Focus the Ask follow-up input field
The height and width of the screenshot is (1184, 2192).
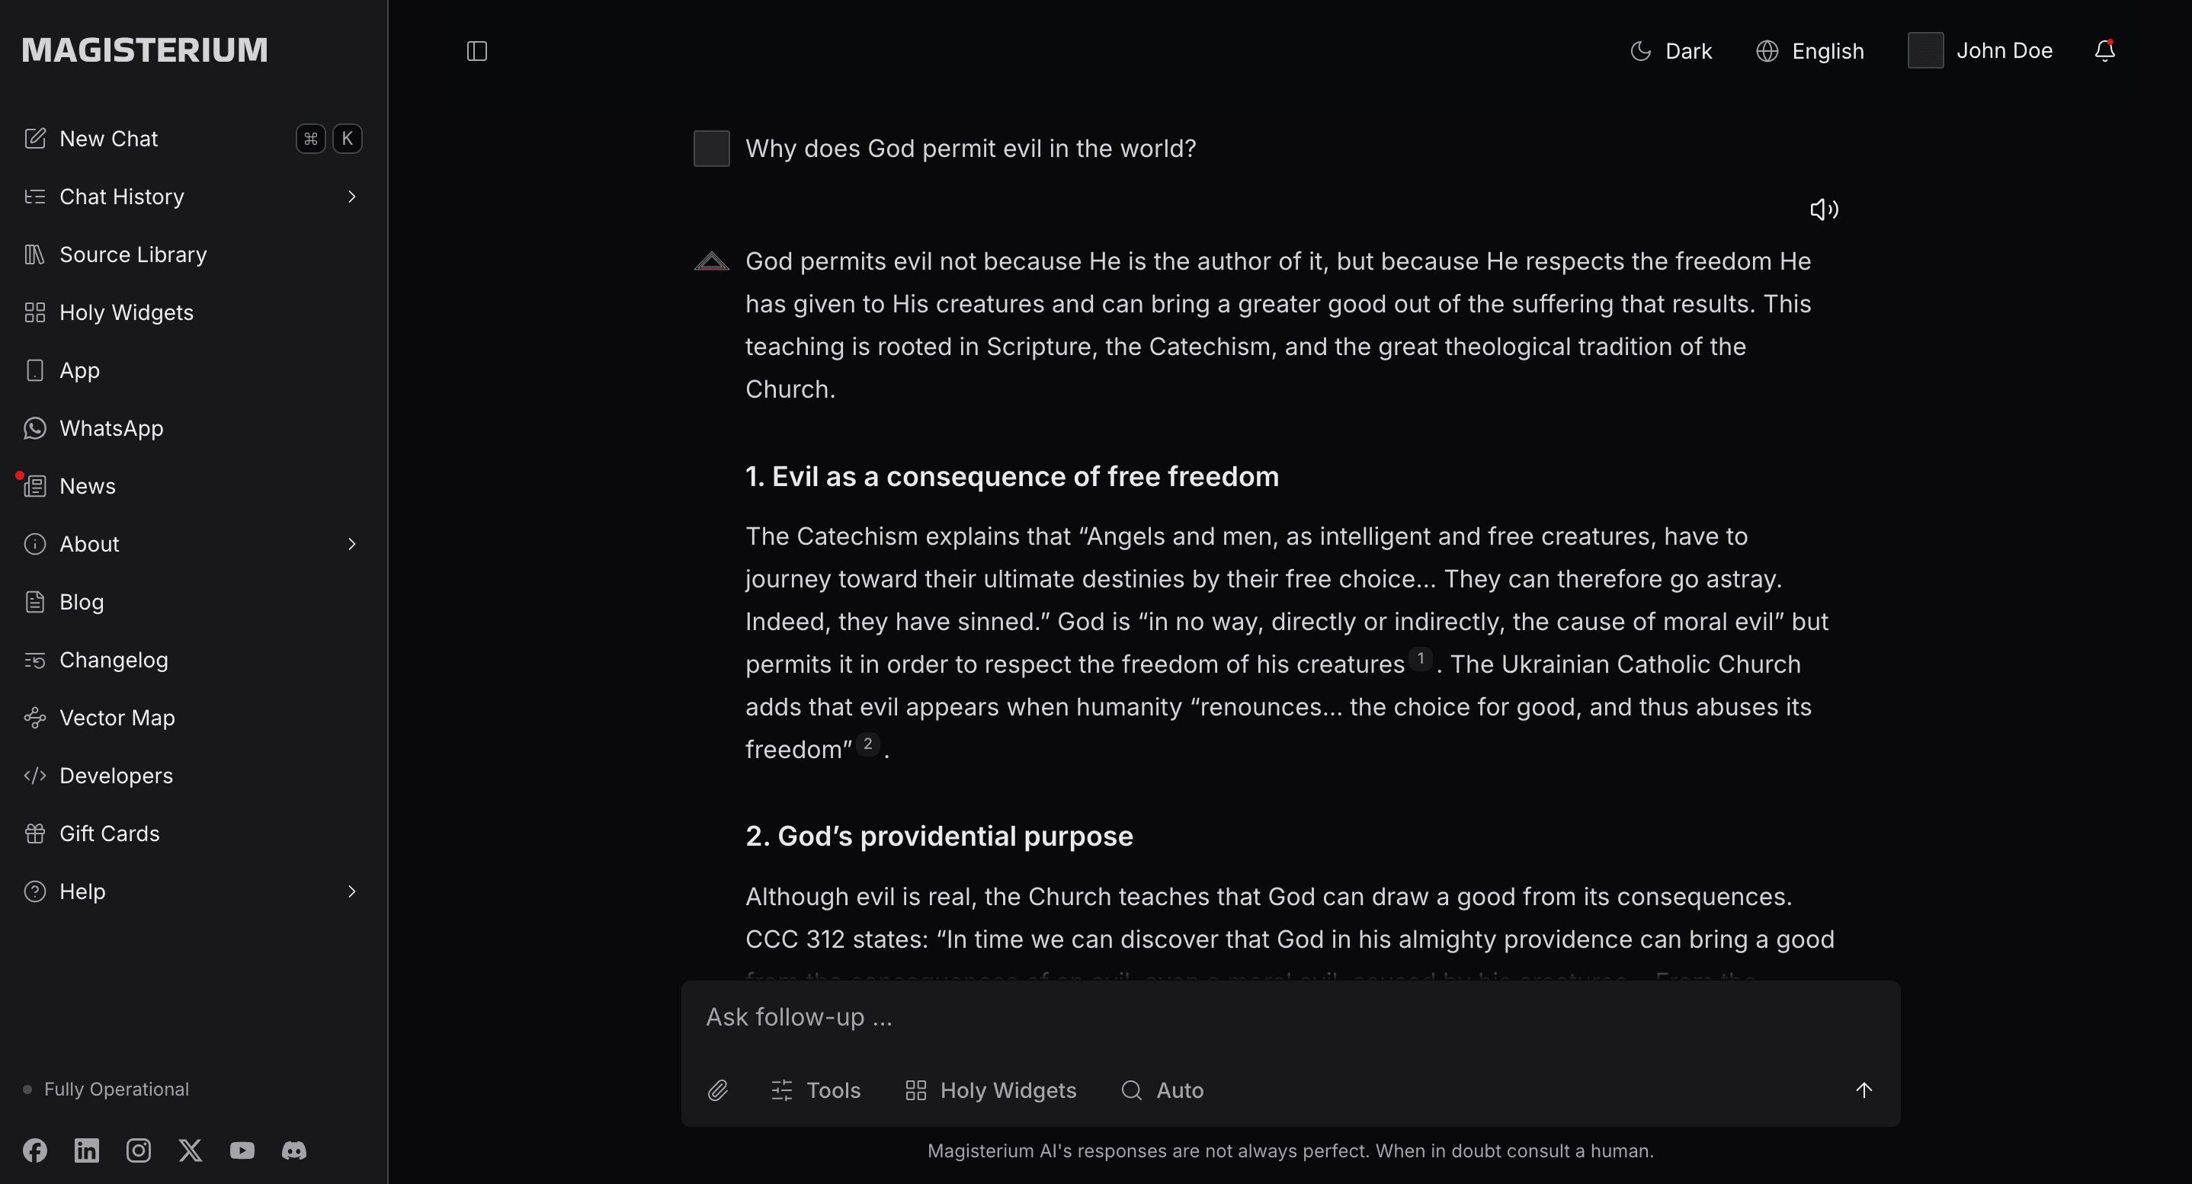click(1277, 1017)
